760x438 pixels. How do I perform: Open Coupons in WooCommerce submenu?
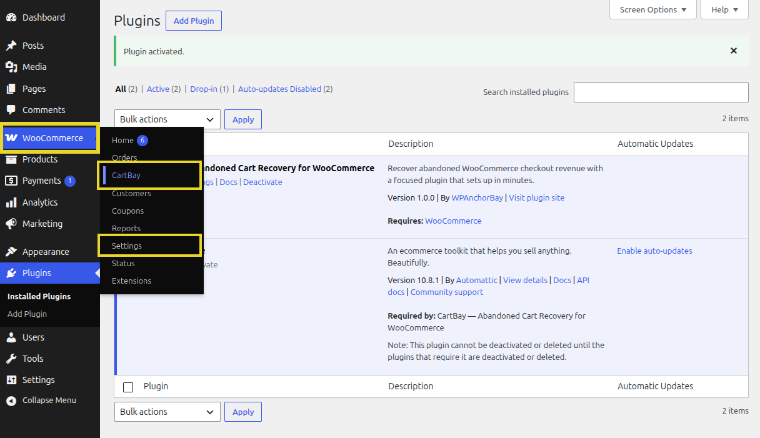tap(128, 211)
